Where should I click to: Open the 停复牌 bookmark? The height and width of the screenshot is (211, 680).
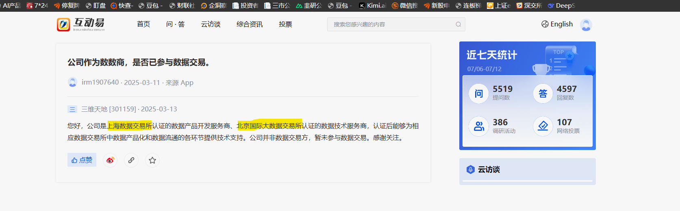tap(67, 6)
